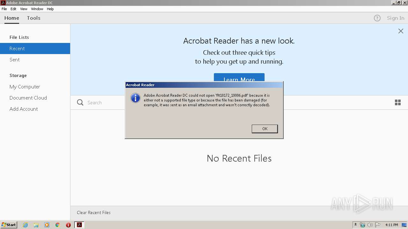Open Internet Explorer from taskbar
This screenshot has height=229, width=408.
click(x=25, y=225)
